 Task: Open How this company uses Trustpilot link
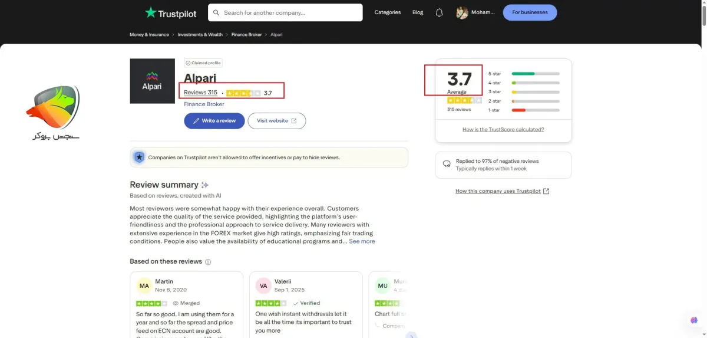click(502, 191)
